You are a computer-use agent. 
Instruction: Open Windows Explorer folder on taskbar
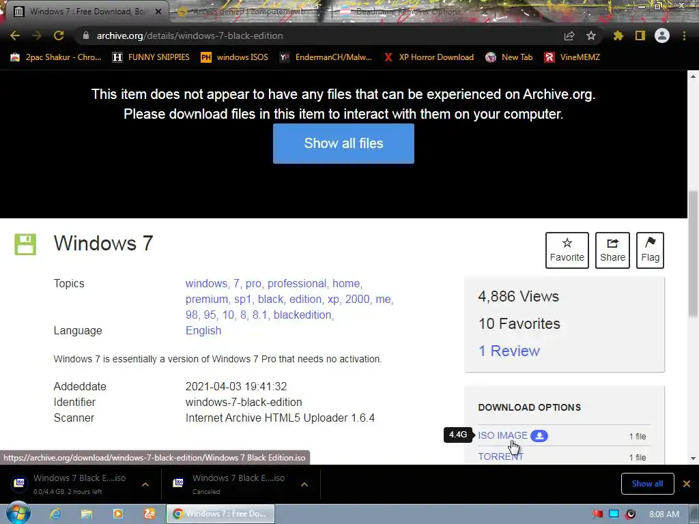(x=87, y=514)
